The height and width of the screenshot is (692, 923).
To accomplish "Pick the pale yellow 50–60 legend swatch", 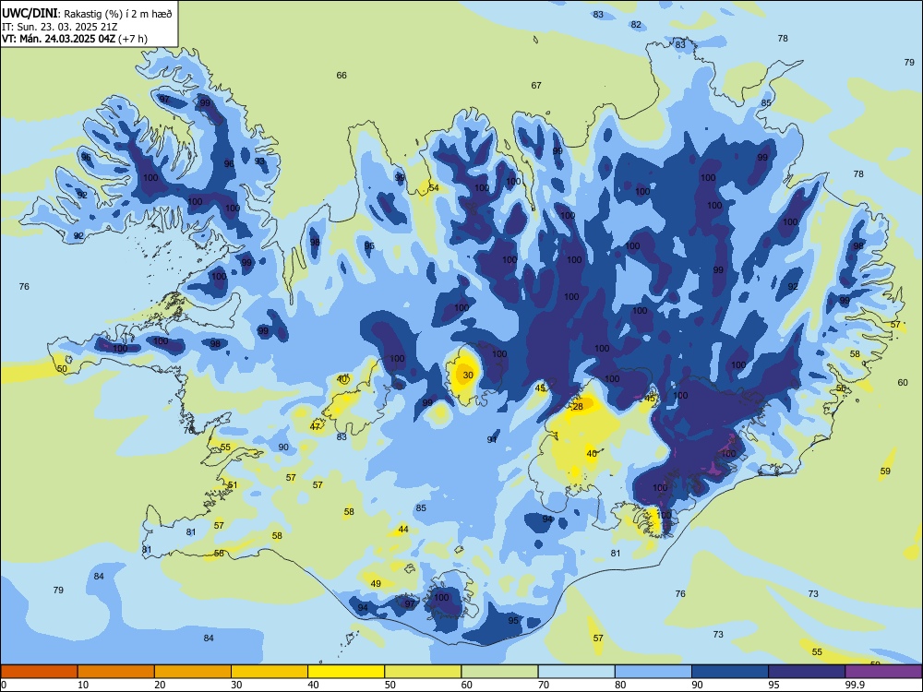I will point(423,672).
